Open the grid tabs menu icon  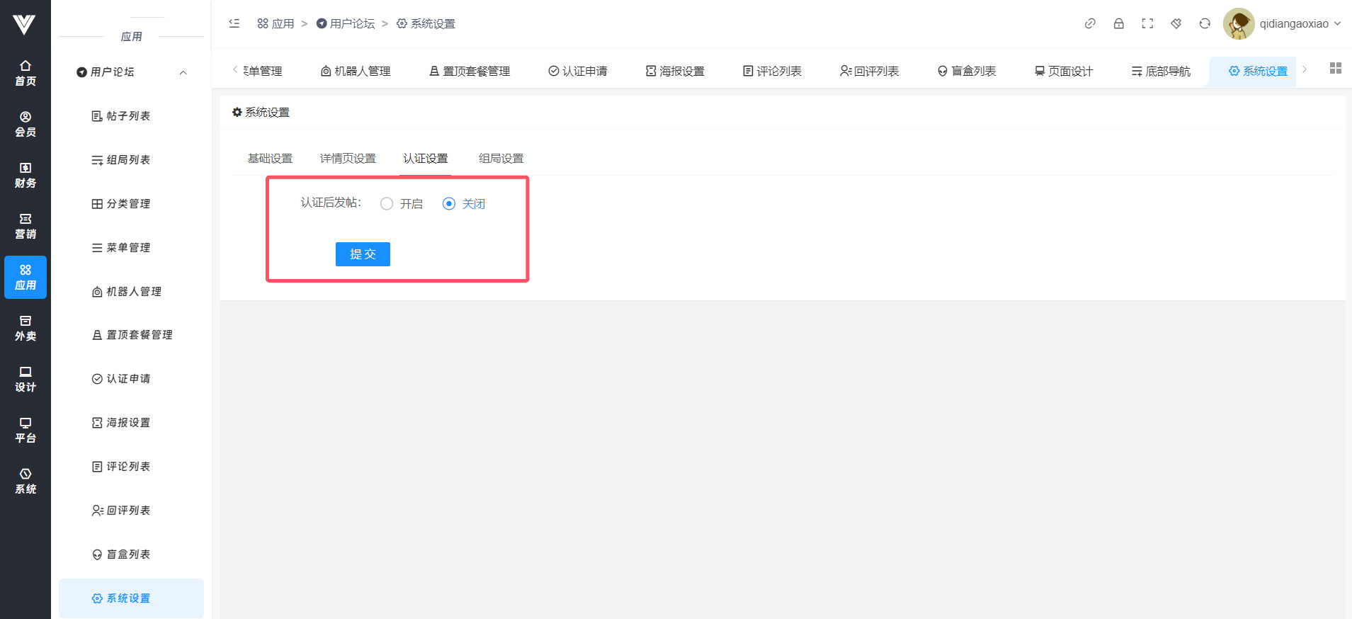1335,69
